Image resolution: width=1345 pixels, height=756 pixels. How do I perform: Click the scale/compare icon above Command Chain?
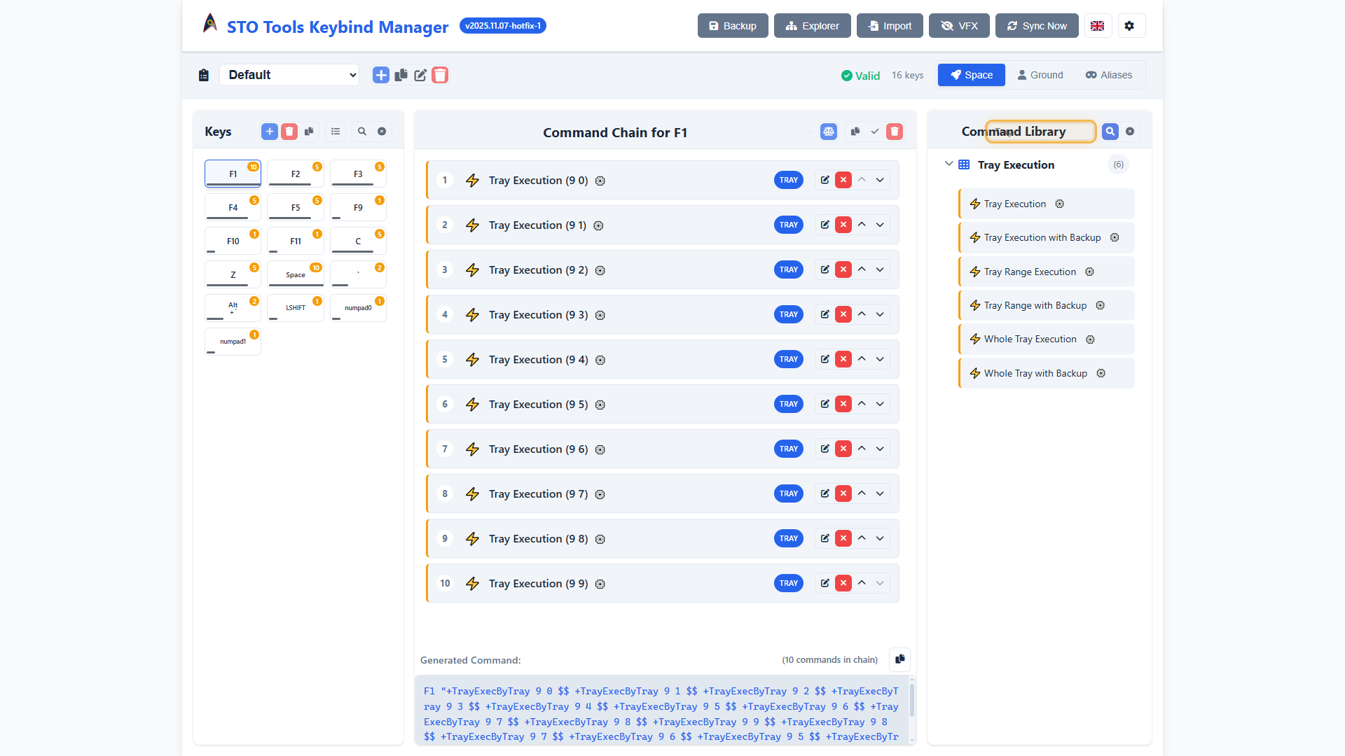(x=829, y=131)
